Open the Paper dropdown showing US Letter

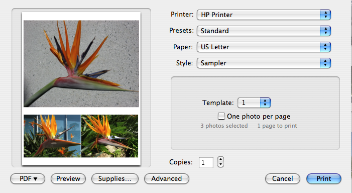[x=264, y=47]
